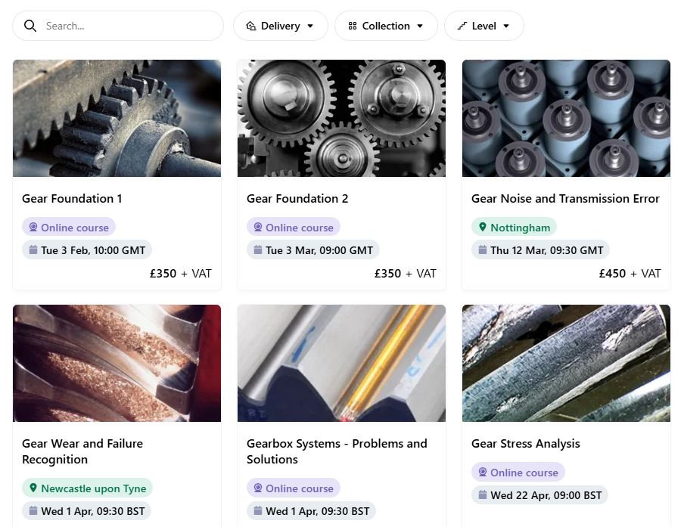Image resolution: width=684 pixels, height=527 pixels.
Task: Click calendar icon on Gearbox Systems card
Action: click(x=258, y=510)
